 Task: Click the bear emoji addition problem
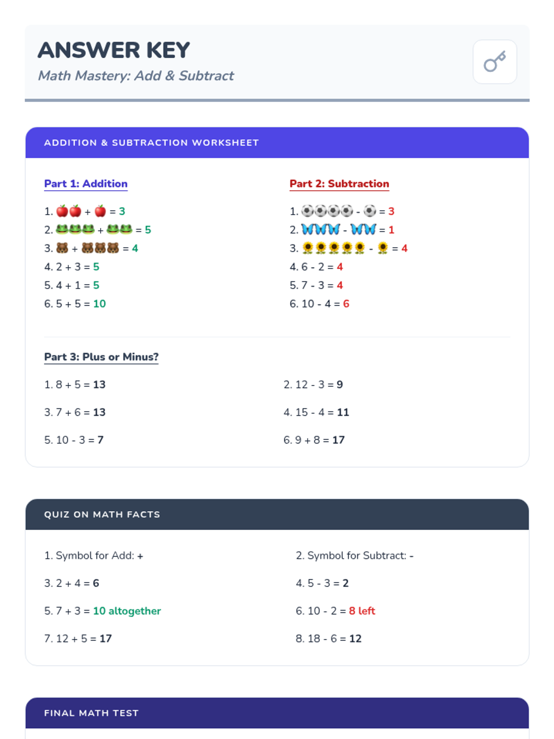pos(91,248)
